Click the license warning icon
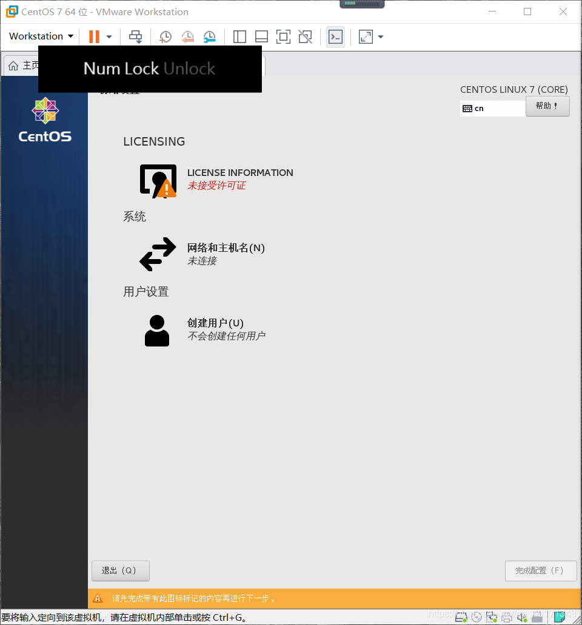The height and width of the screenshot is (625, 582). click(158, 181)
